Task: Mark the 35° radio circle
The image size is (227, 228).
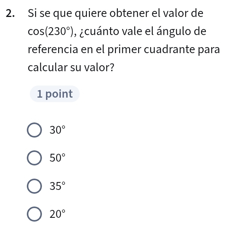Action: [x=34, y=186]
